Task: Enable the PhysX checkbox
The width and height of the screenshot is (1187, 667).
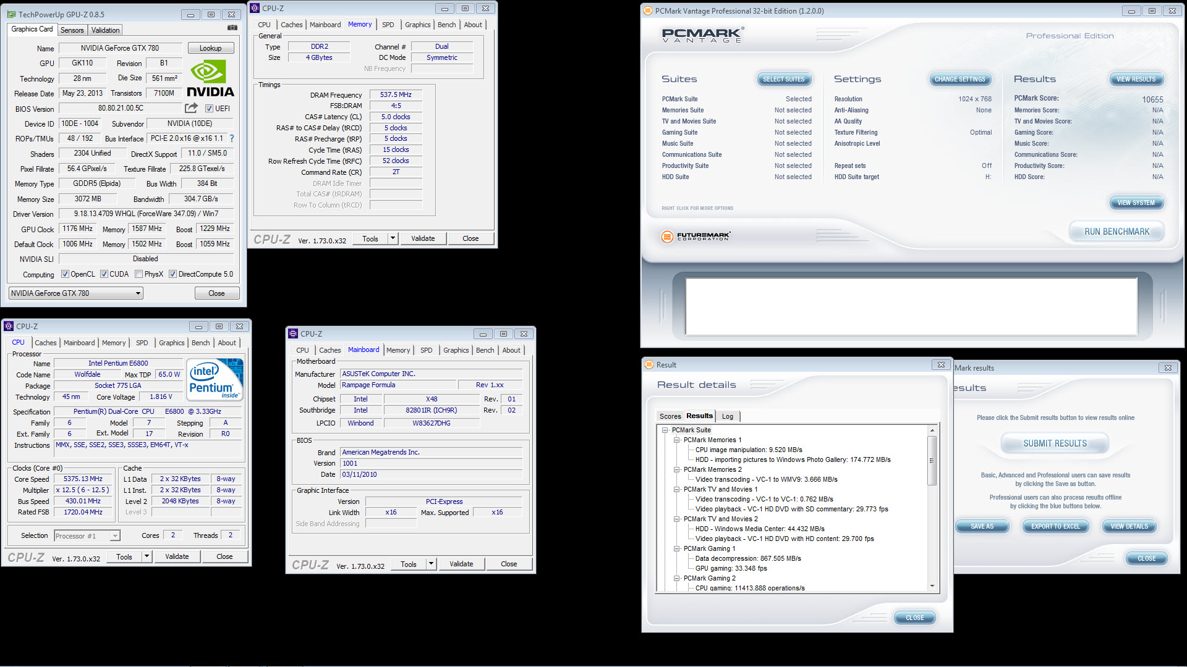Action: pyautogui.click(x=139, y=274)
